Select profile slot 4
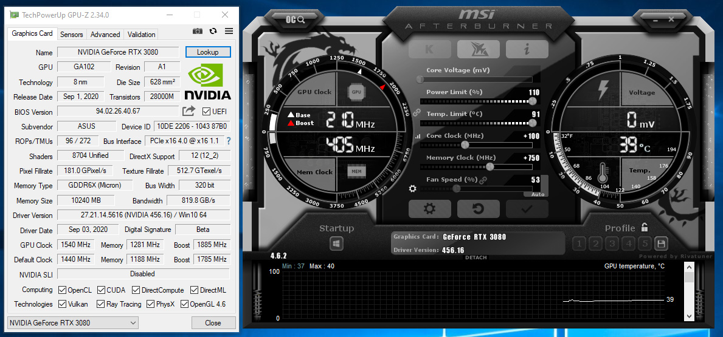 (629, 243)
